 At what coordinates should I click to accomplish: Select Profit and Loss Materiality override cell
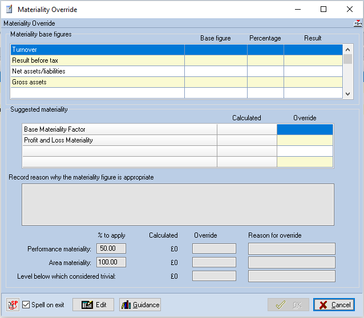(305, 140)
